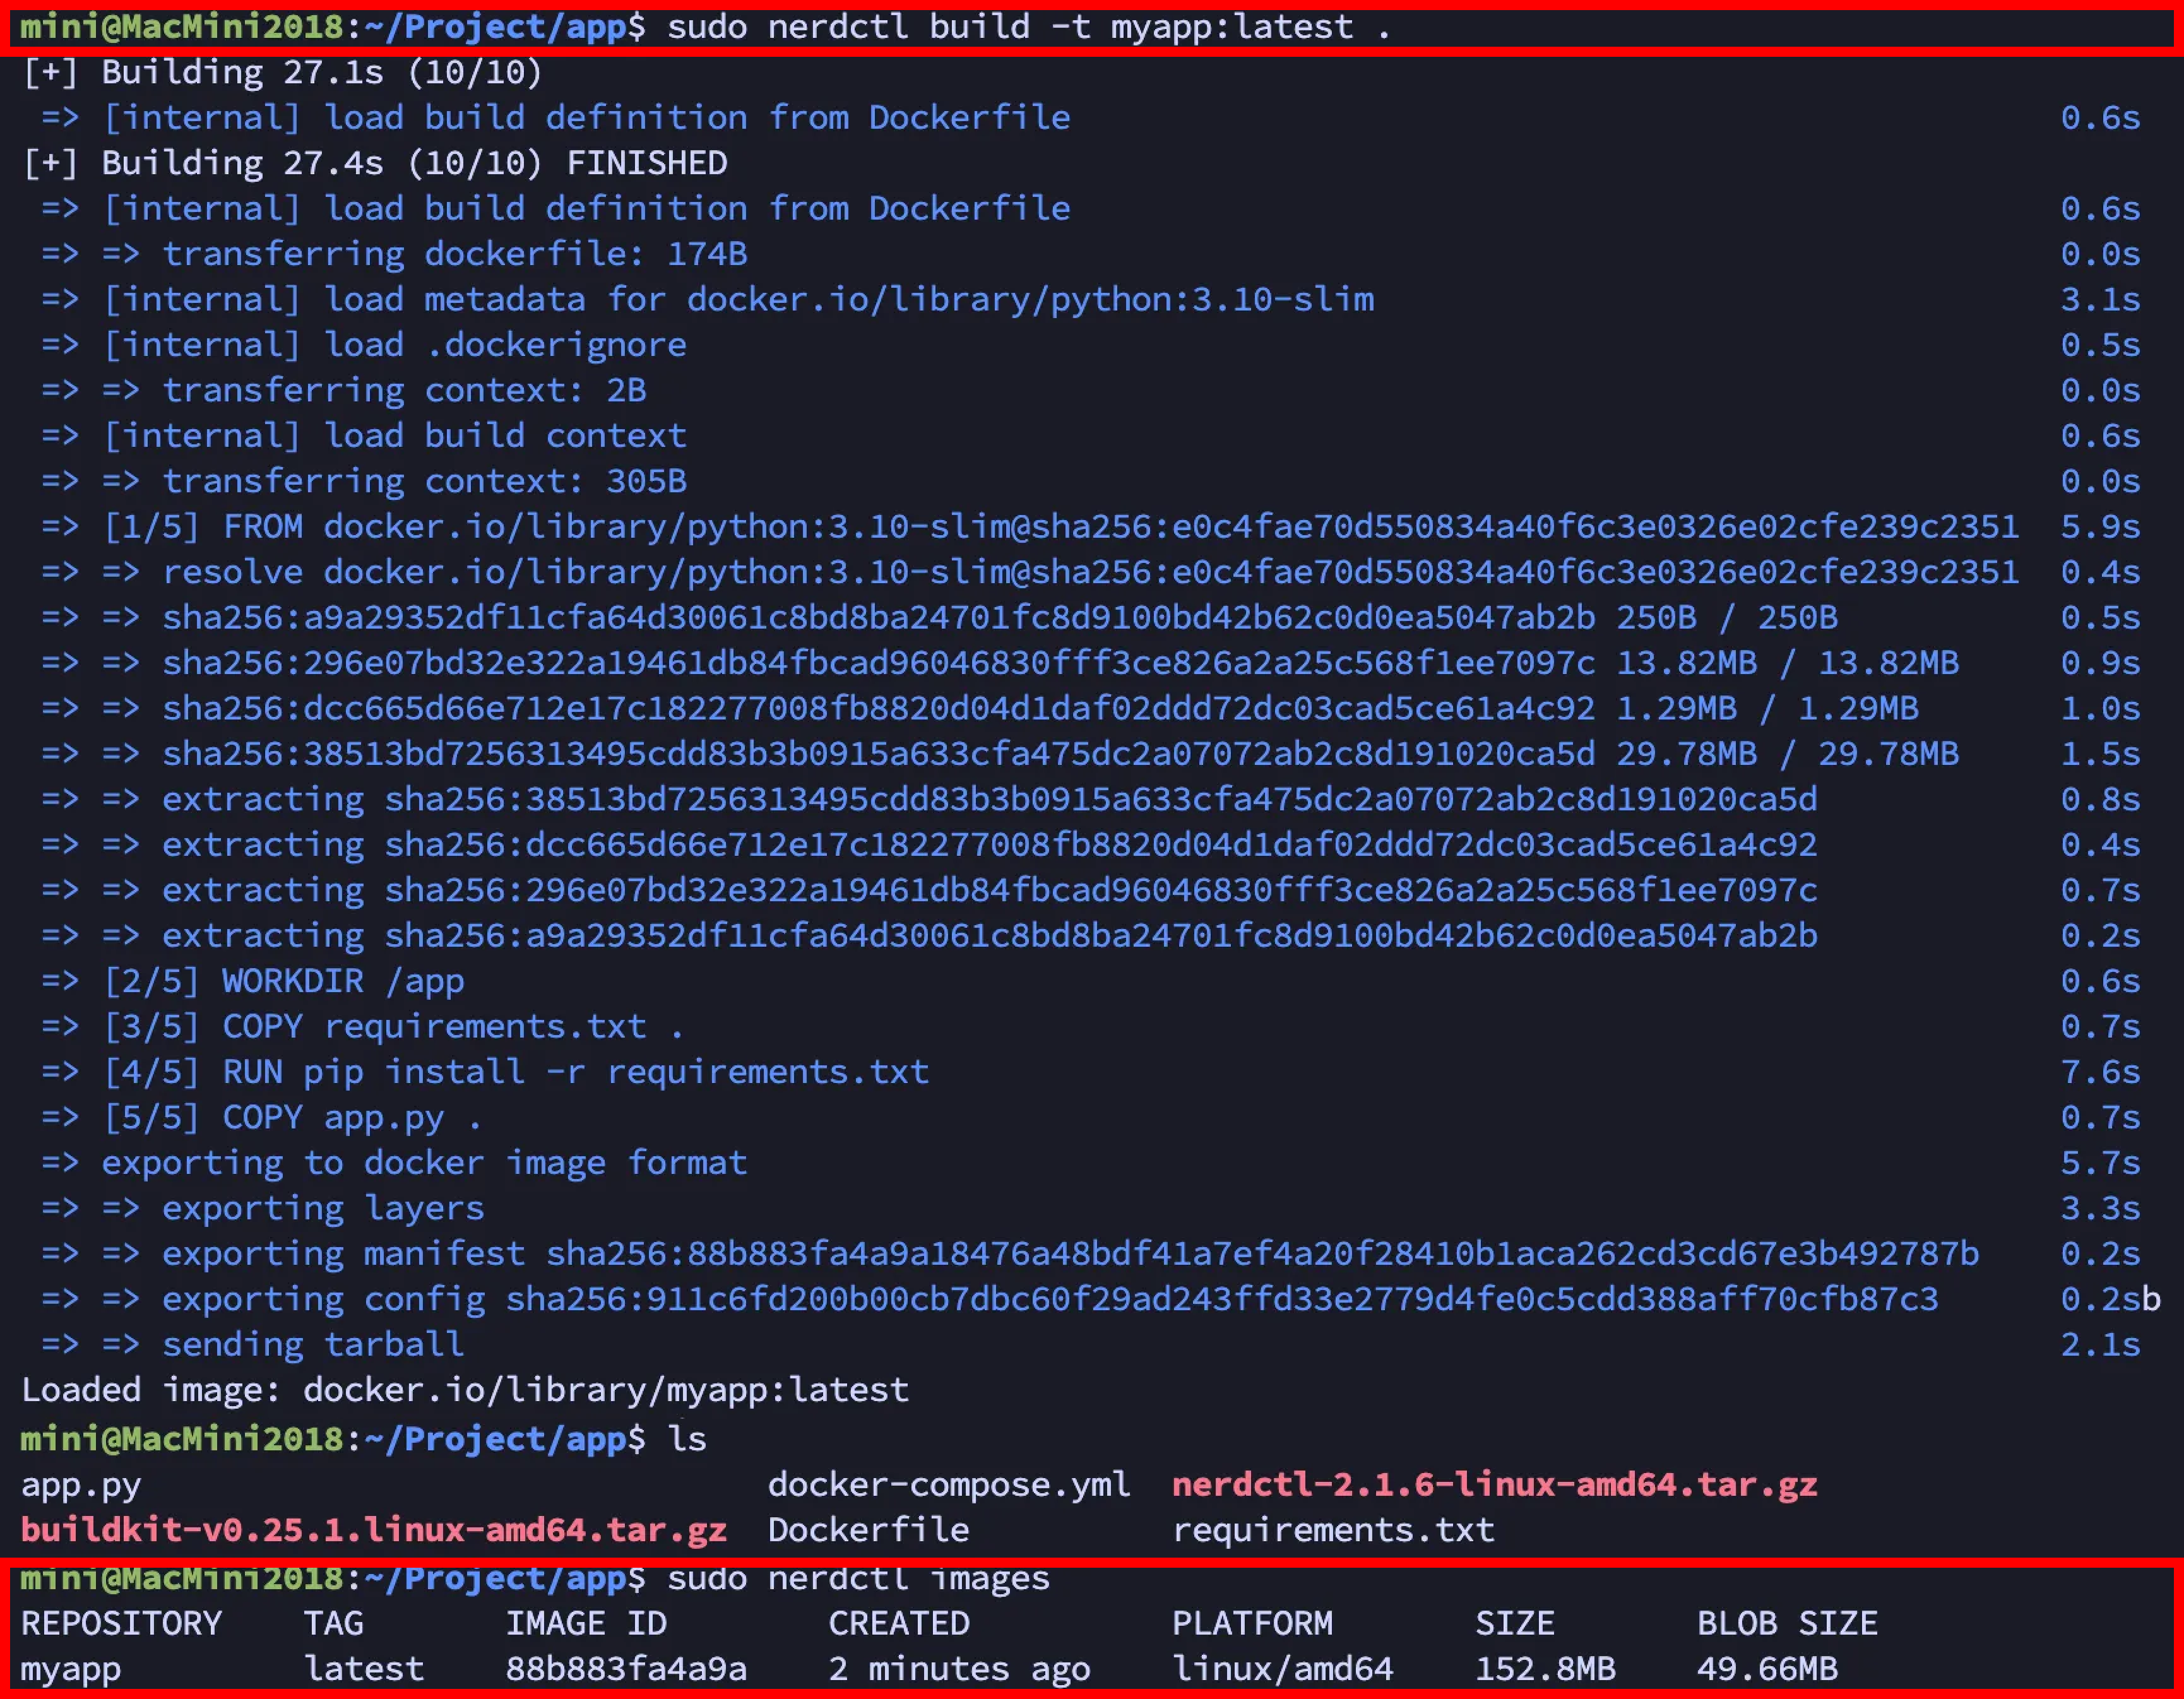Click the BLOB SIZE column header
This screenshot has width=2184, height=1699.
coord(1786,1623)
